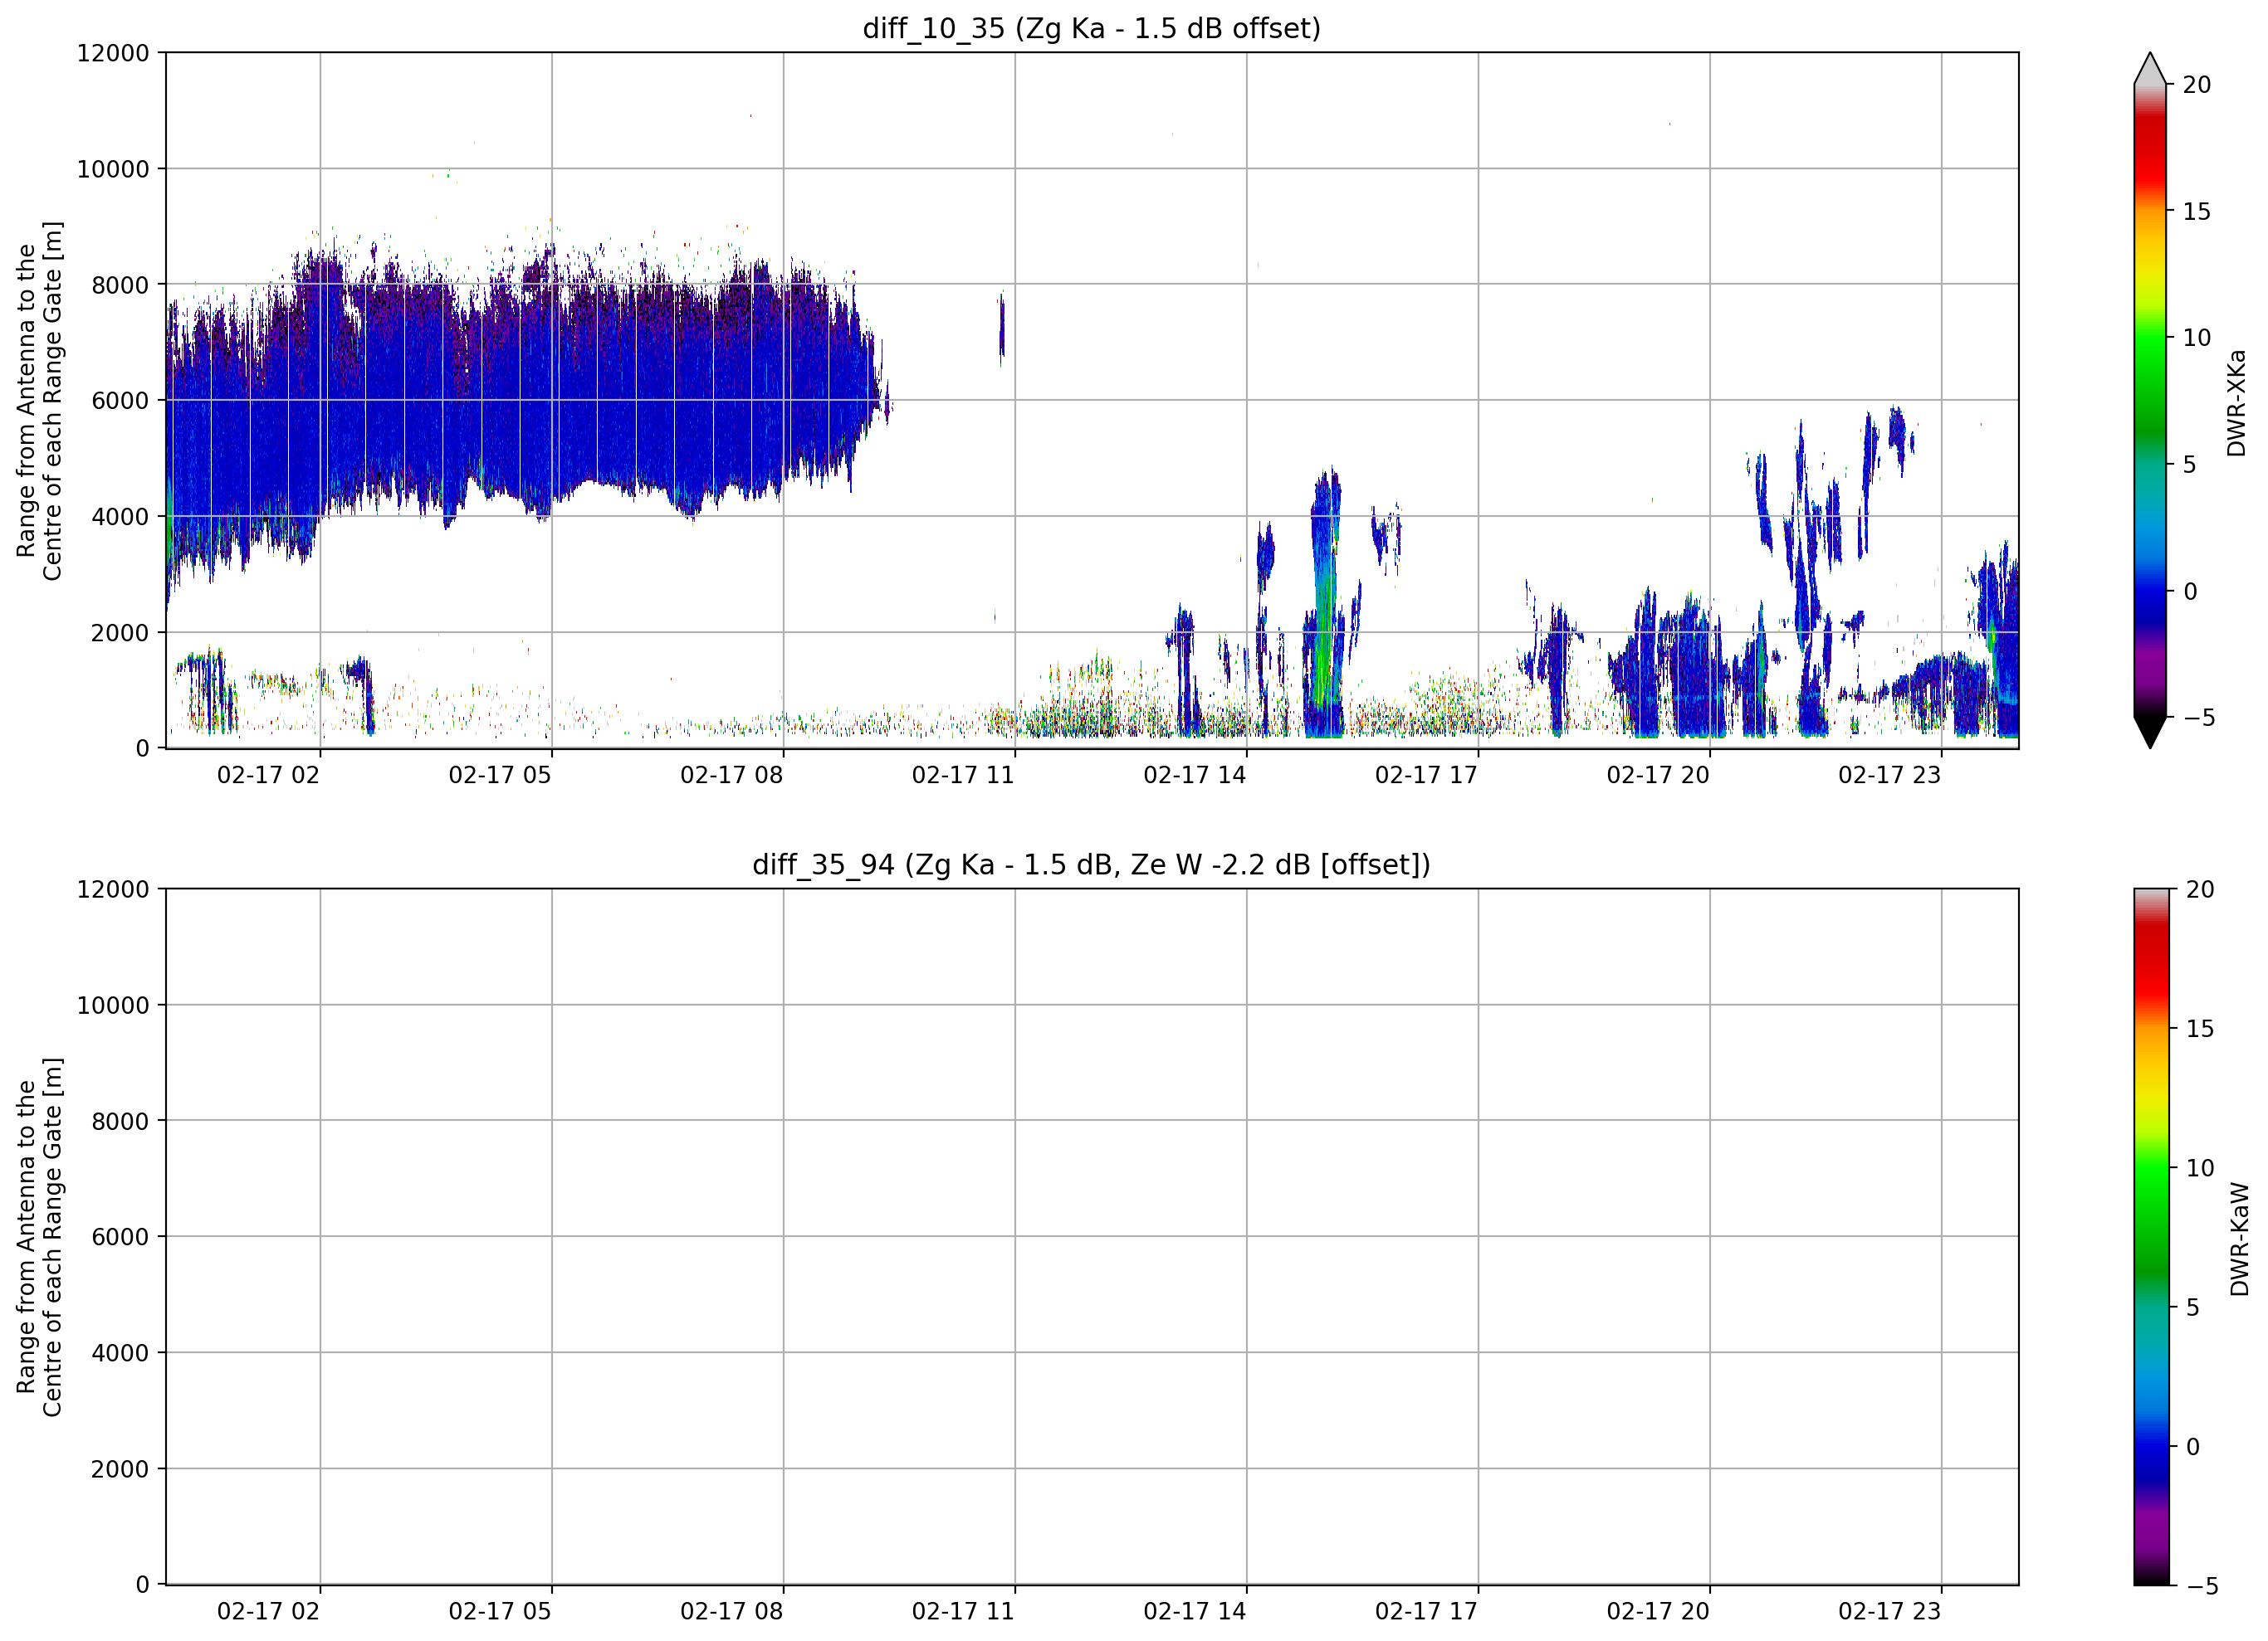Click the DWR-XKa colorbar label

tap(2236, 402)
